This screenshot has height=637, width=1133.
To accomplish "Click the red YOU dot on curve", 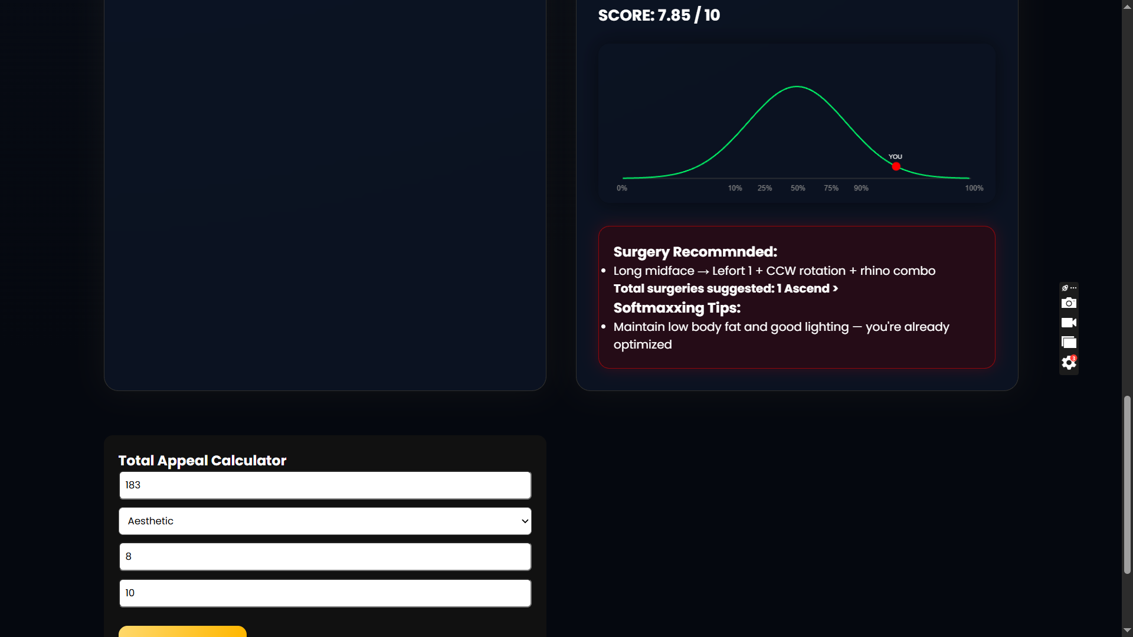I will (x=896, y=167).
